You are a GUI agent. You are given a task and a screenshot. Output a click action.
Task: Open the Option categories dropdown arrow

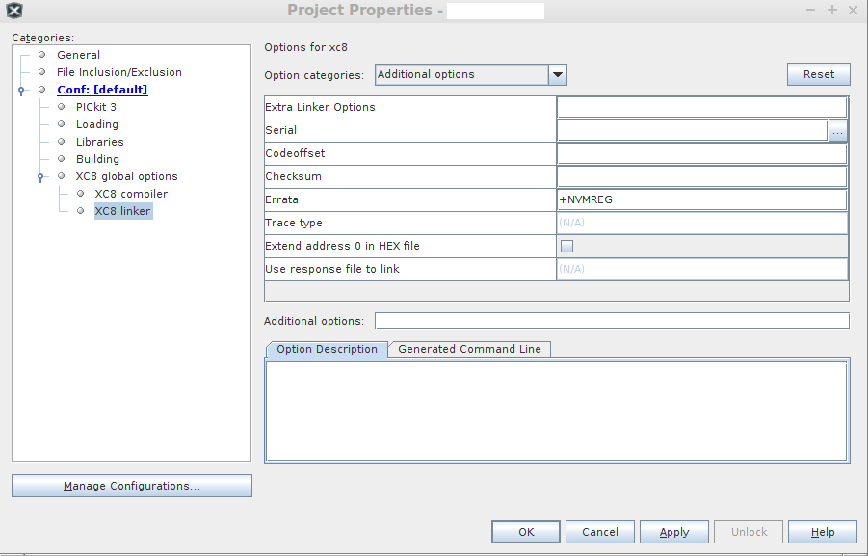click(x=558, y=75)
